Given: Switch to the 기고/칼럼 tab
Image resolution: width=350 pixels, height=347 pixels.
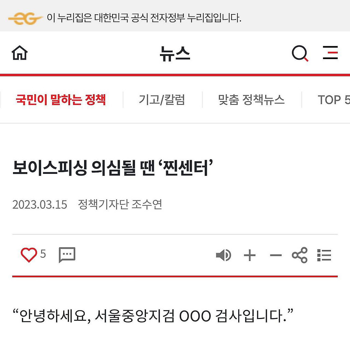Looking at the screenshot, I should click(x=162, y=99).
